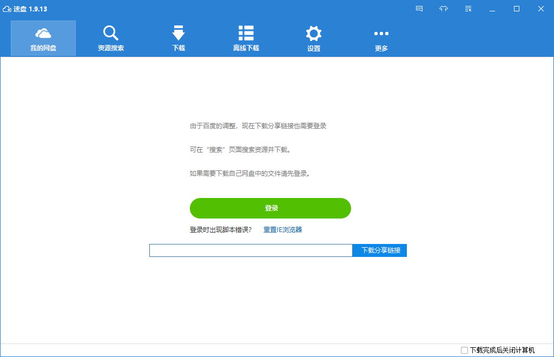Open the 我的网盘 cloud tab
Screen dimensions: 554x357
click(43, 38)
